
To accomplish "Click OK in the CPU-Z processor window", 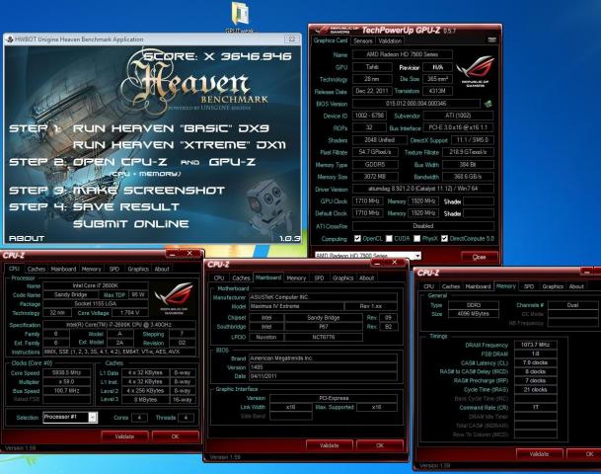I will click(x=175, y=436).
